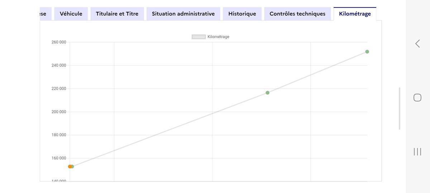Click the top-right green data point
The width and height of the screenshot is (430, 193).
tap(367, 52)
